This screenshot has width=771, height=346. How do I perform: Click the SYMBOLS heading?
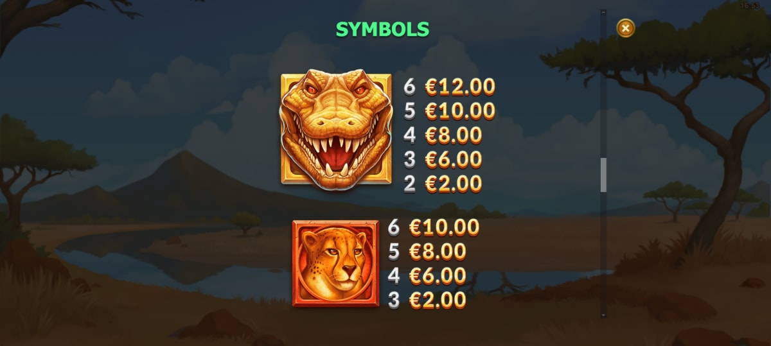pyautogui.click(x=383, y=29)
